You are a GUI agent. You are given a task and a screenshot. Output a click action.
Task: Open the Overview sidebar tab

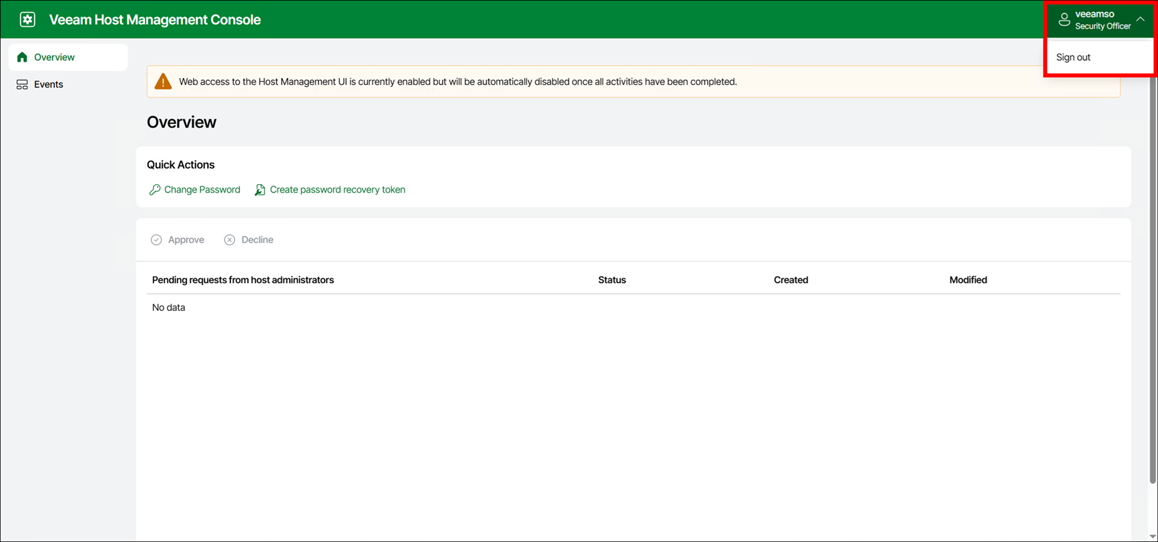point(54,57)
